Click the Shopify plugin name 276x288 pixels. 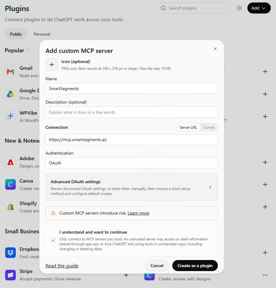(28, 203)
